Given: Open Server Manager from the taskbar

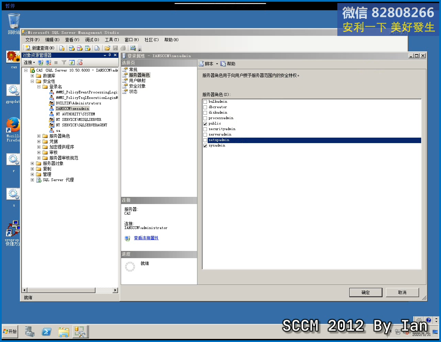Looking at the screenshot, I should (x=30, y=331).
